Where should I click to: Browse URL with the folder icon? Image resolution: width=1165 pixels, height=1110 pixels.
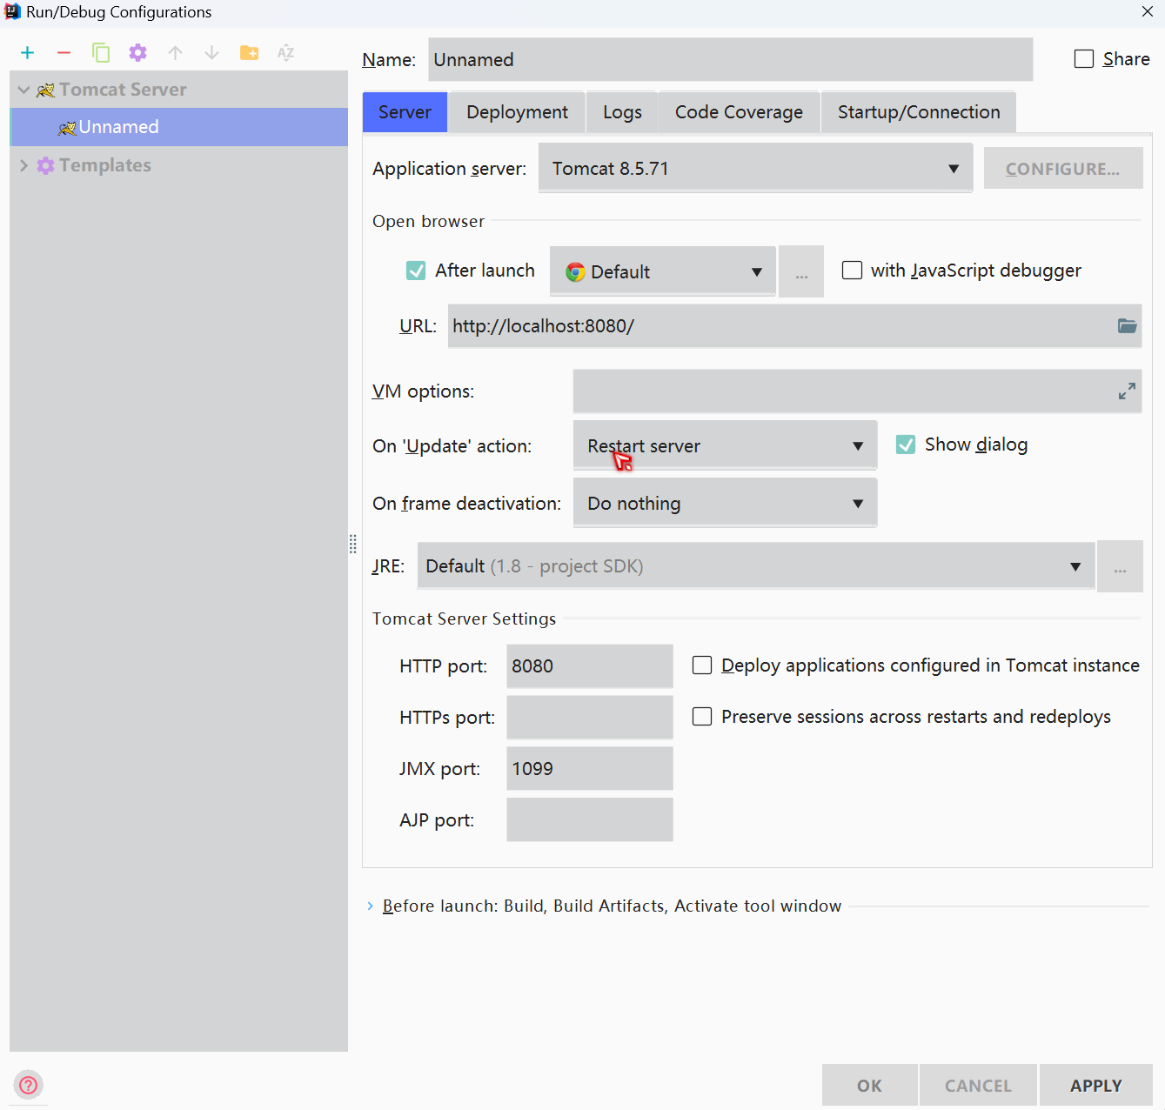[x=1127, y=325]
